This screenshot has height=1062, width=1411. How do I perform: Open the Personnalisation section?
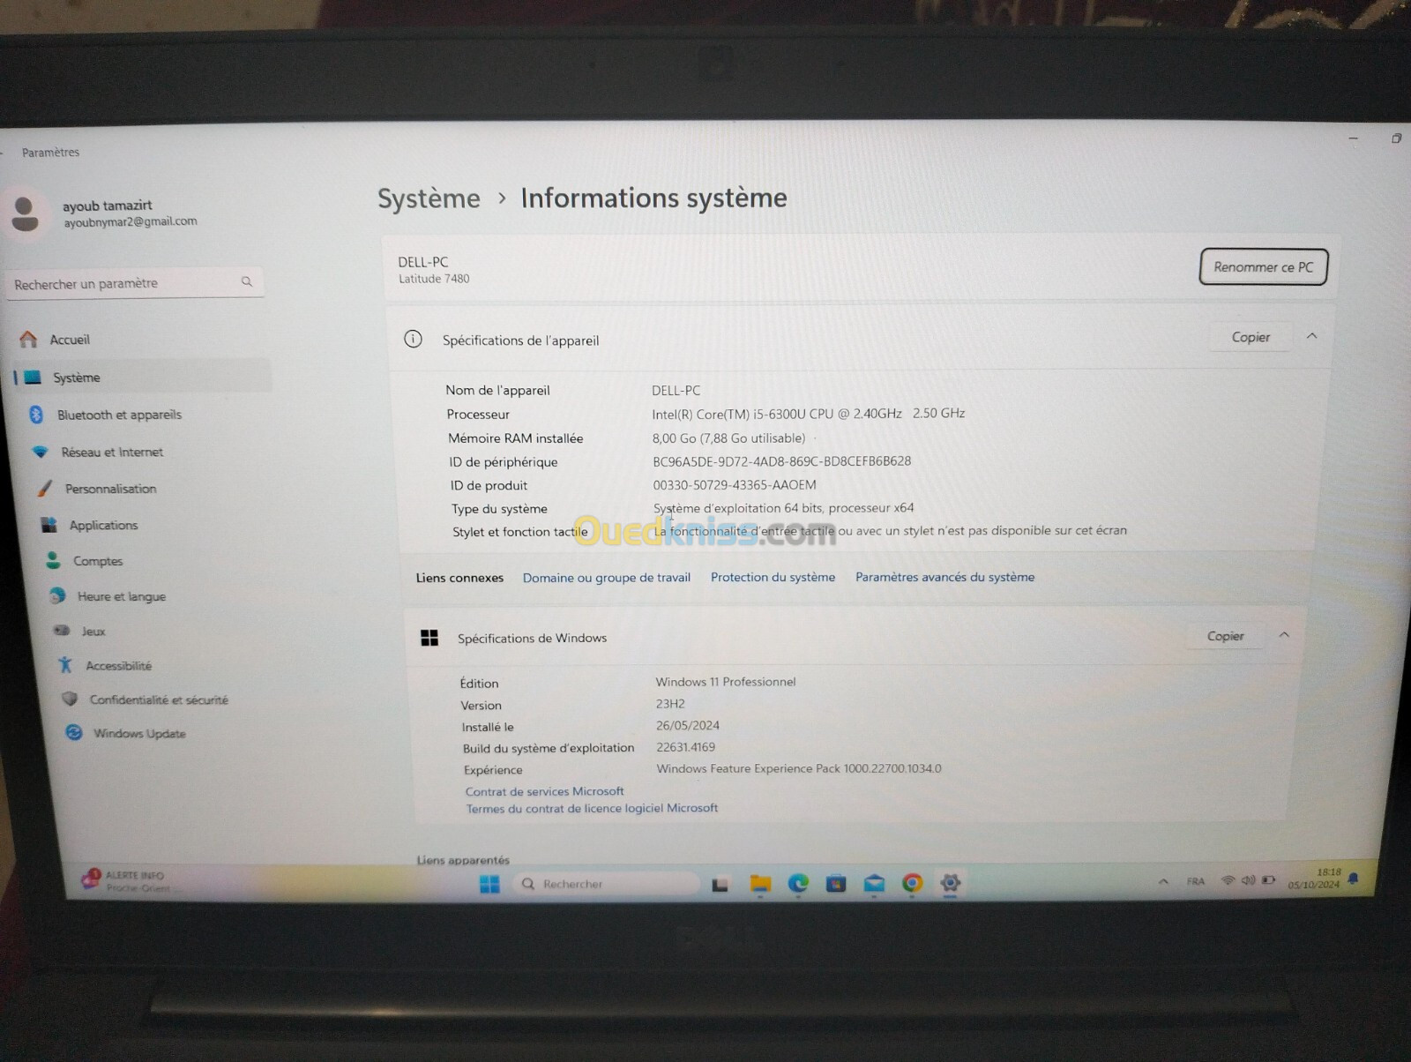pos(110,489)
